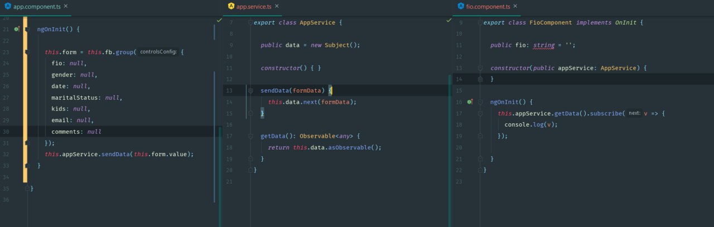Click the implements gutter icon beside line 21

(x=18, y=28)
